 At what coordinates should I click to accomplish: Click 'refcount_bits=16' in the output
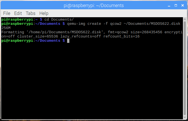121,36
